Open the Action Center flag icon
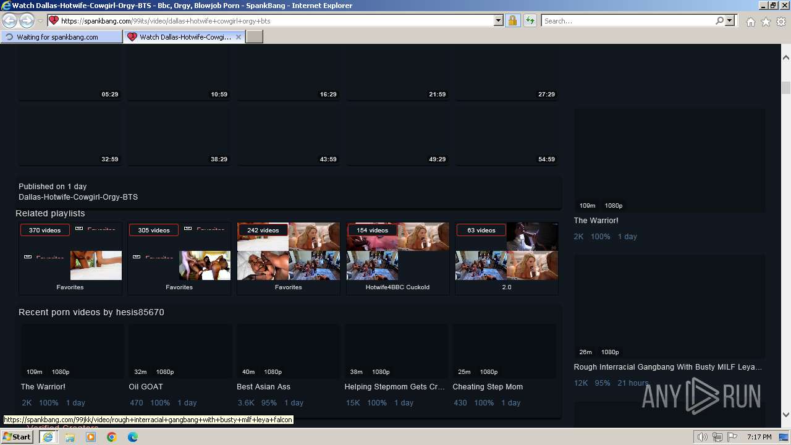791x445 pixels. click(x=731, y=437)
